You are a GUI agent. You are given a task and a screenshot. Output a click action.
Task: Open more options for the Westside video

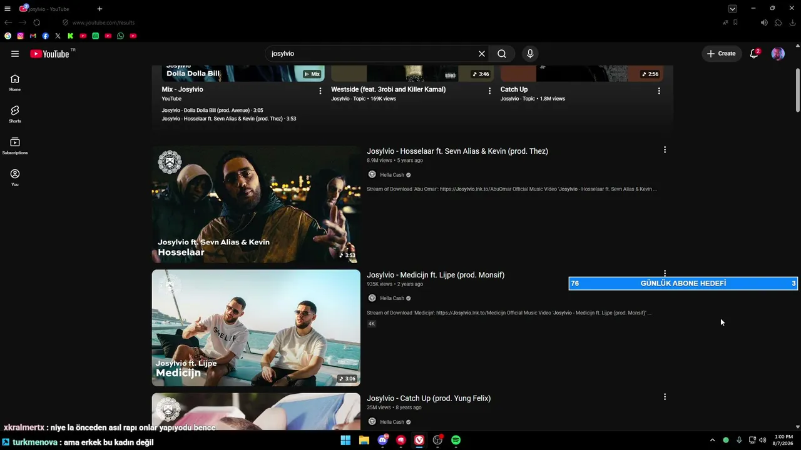point(489,91)
